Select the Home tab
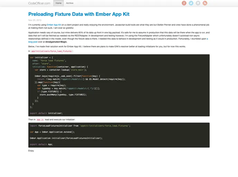The image size is (238, 177). [58, 3]
